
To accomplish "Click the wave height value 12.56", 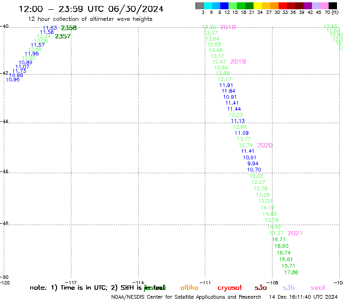I will point(35,50).
